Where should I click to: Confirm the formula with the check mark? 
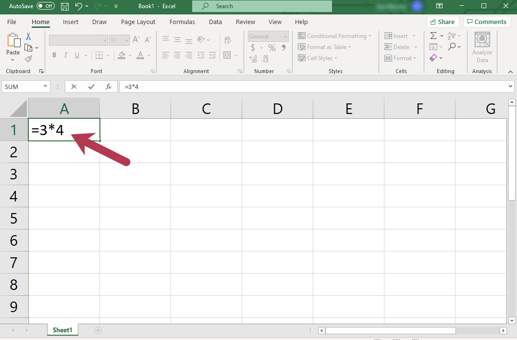coord(91,87)
